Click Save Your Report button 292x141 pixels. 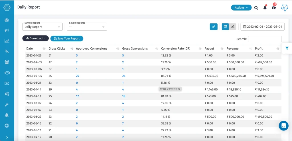point(67,39)
